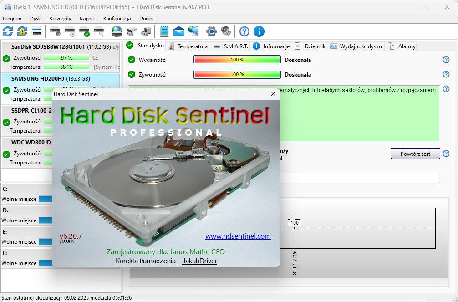
Task: Click the globe over disk toolbar icon
Action: tap(117, 31)
